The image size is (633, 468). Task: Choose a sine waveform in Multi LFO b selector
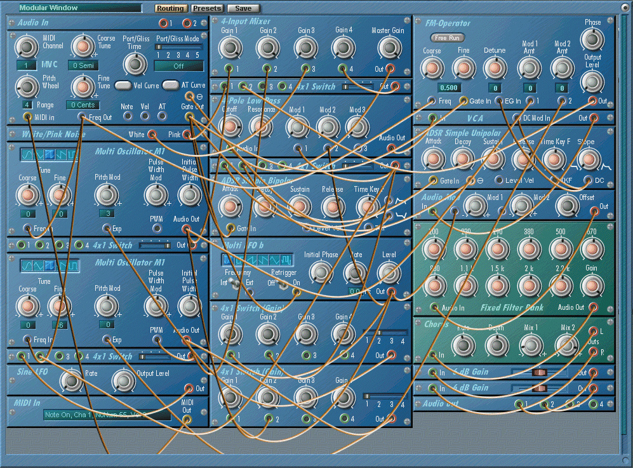tap(227, 260)
